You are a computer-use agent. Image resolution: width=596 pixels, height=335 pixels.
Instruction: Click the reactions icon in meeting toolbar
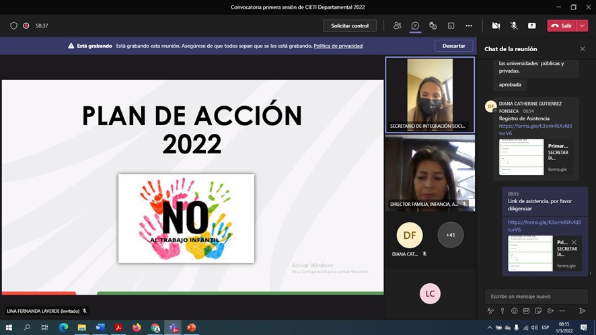coord(433,26)
